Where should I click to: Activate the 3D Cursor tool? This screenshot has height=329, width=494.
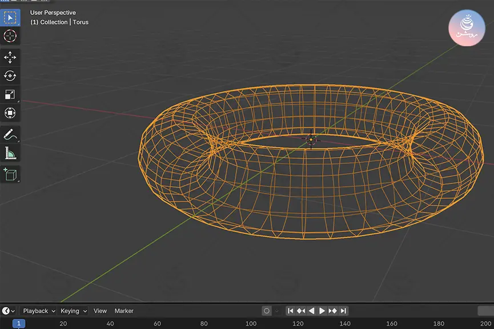10,36
